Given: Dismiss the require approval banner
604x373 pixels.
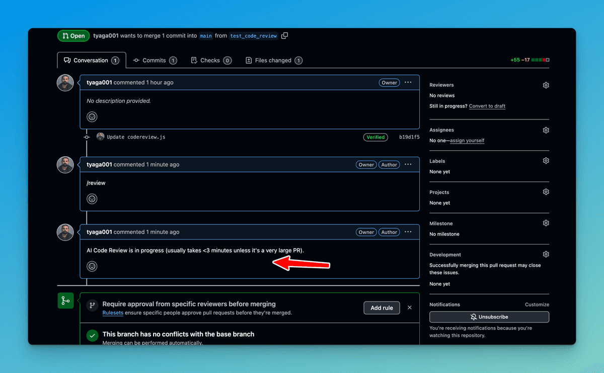Looking at the screenshot, I should (410, 307).
